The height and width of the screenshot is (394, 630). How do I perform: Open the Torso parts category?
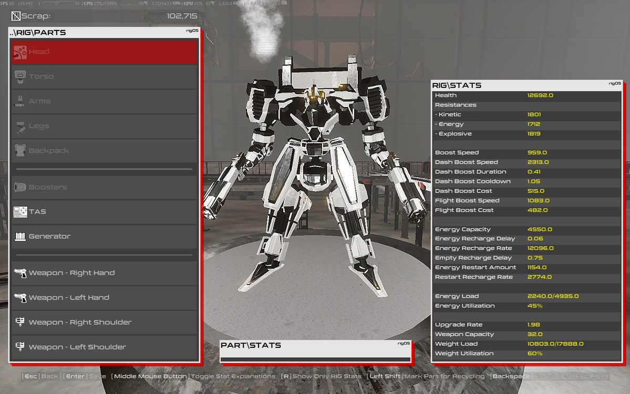tap(105, 77)
